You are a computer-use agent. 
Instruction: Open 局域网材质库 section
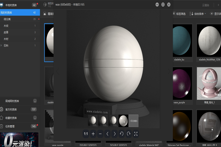20,101
